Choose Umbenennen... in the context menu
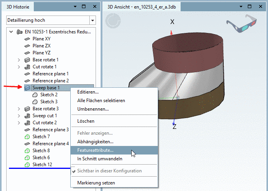The height and width of the screenshot is (191, 268). pos(114,109)
